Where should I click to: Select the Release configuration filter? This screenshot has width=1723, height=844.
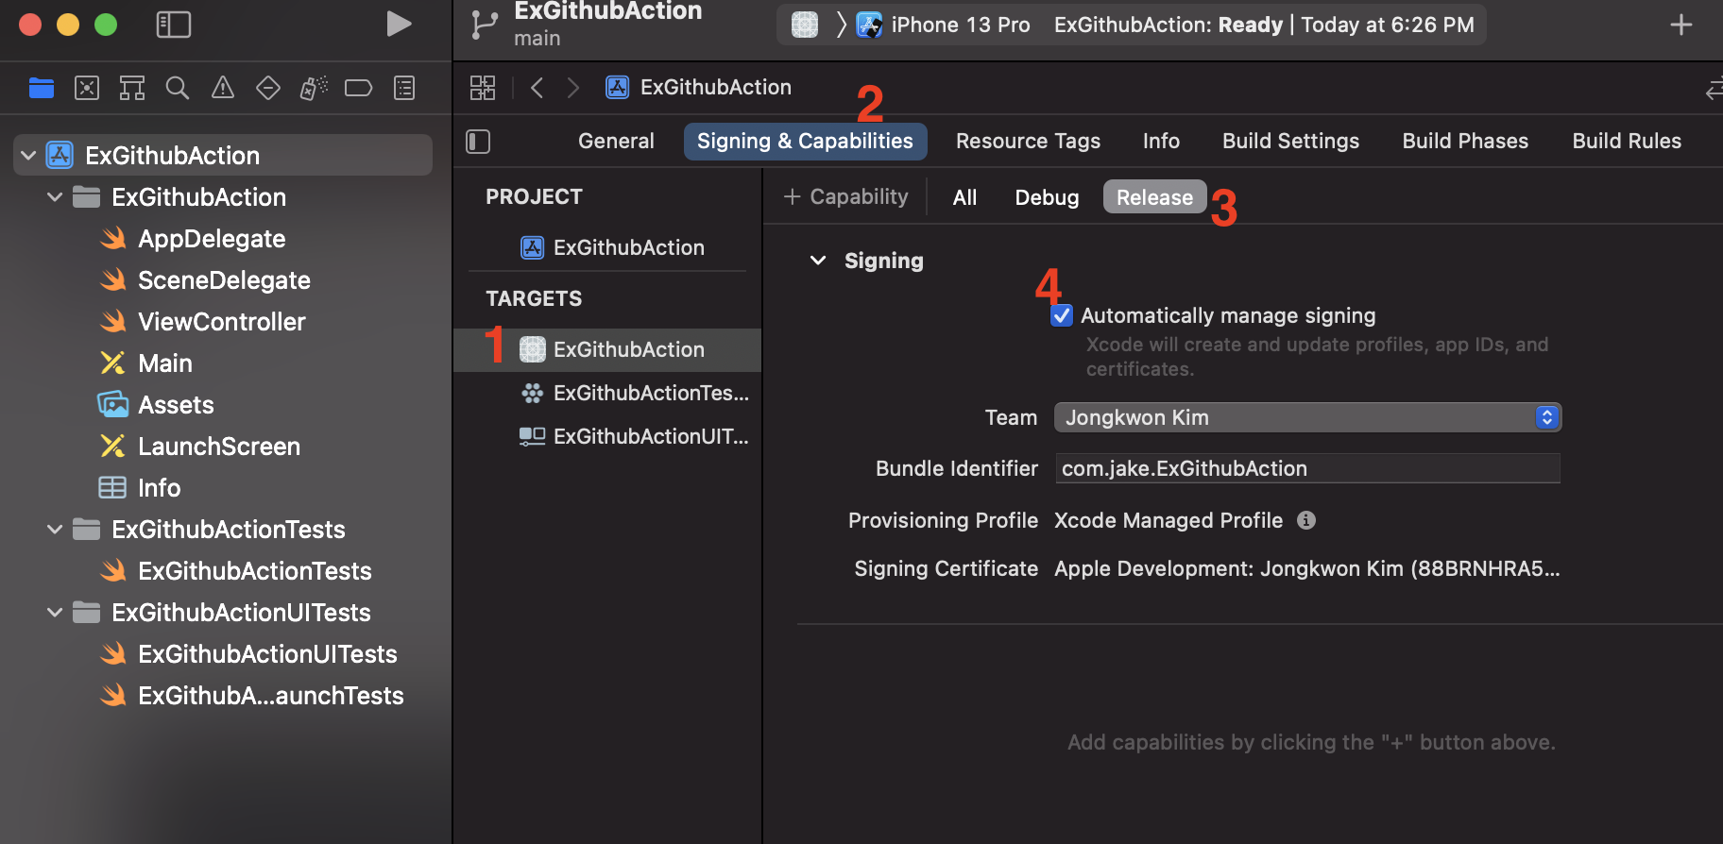pos(1154,197)
